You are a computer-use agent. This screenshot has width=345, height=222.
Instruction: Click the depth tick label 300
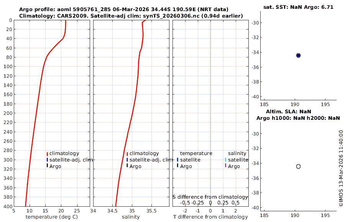pyautogui.click(x=8, y=160)
